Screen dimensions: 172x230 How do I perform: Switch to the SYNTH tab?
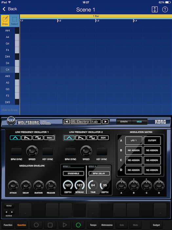click(124, 122)
